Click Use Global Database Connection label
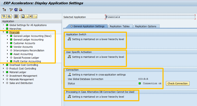Image resolution: width=197 pixels, height=106 pixels. click(86, 79)
